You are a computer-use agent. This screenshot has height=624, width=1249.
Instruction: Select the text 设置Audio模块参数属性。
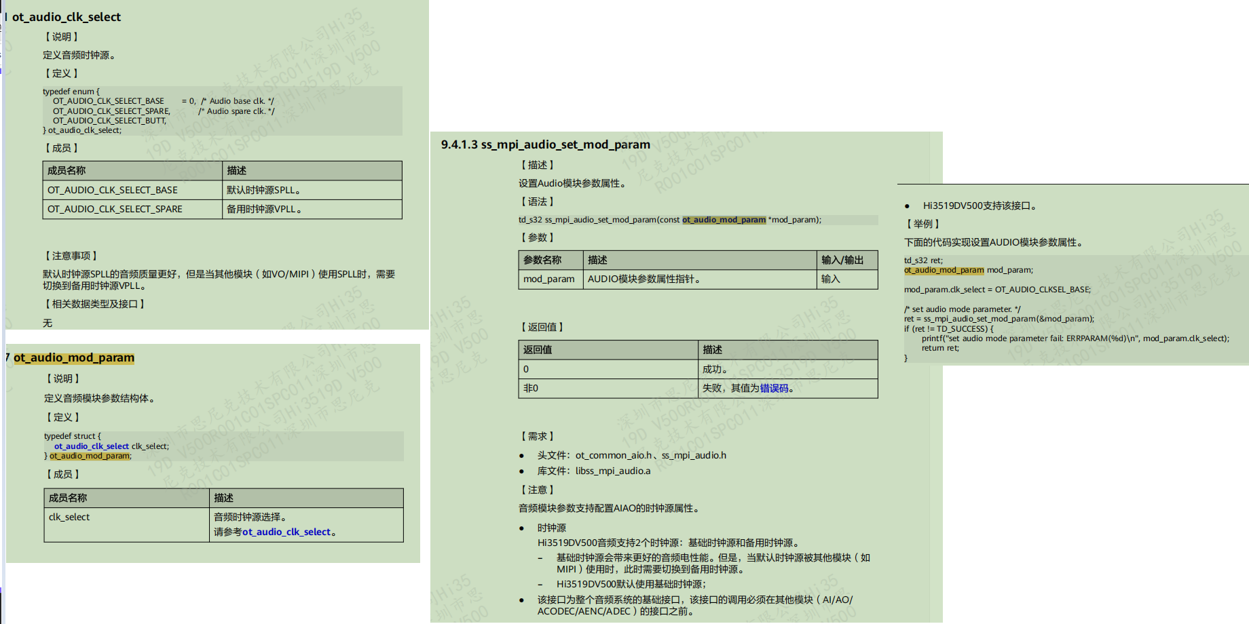pos(574,183)
